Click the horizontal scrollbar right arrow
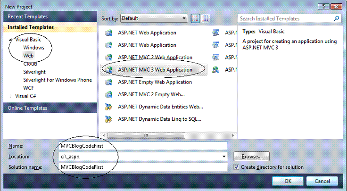Viewport: 347px width, 191px height. tap(233, 135)
